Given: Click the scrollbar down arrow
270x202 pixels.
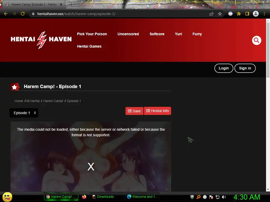Looking at the screenshot, I should point(268,189).
